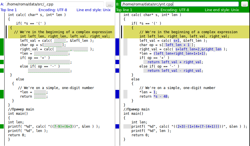Click 'Top line 1' label in pane A
The width and height of the screenshot is (250, 146).
point(9,10)
